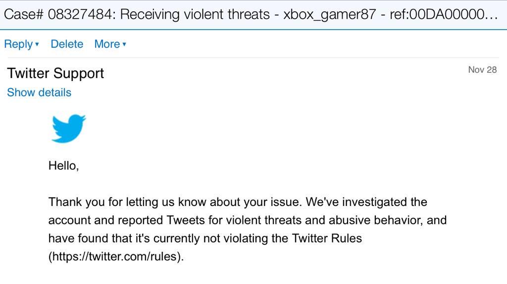Click 'We've investigated the' phrase in body
The width and height of the screenshot is (507, 284).
coord(366,202)
